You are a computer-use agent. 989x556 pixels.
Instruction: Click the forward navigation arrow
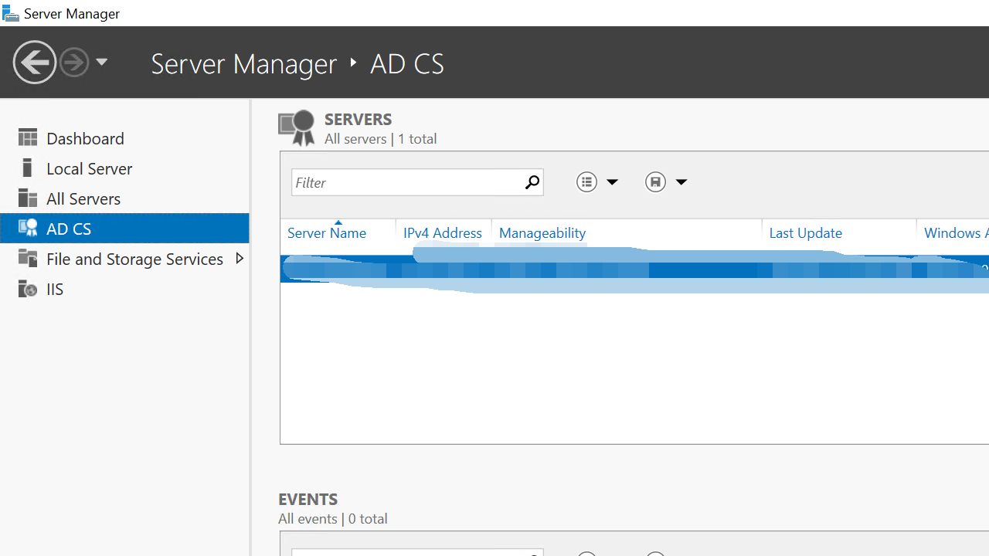74,62
